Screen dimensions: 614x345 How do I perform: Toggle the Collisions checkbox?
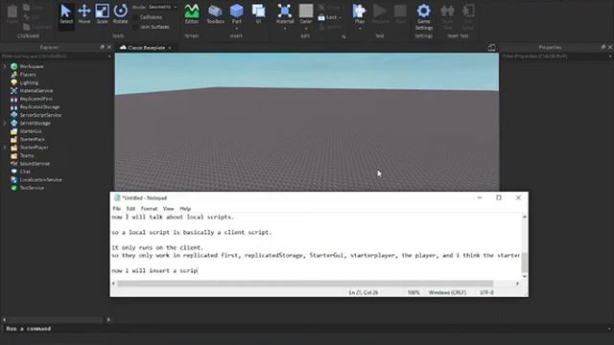tap(135, 17)
